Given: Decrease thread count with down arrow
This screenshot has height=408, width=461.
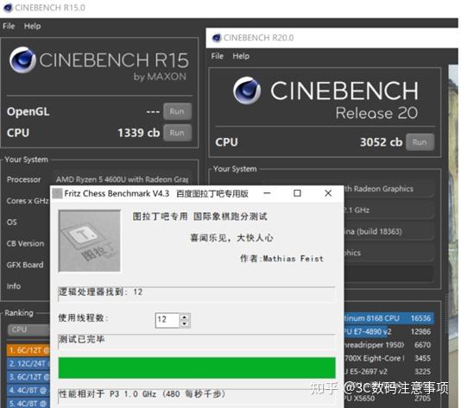Looking at the screenshot, I should point(185,323).
